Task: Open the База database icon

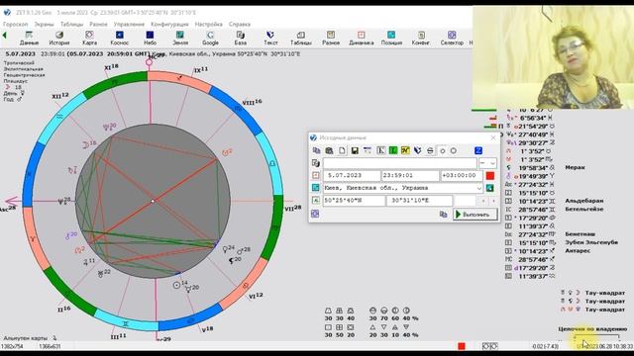Action: [240, 38]
